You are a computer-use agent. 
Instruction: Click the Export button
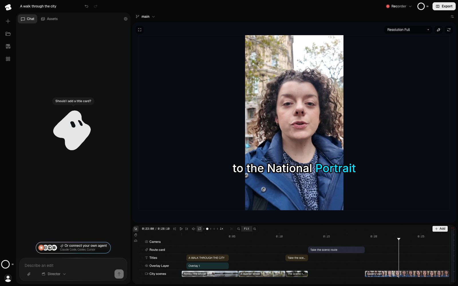[444, 6]
